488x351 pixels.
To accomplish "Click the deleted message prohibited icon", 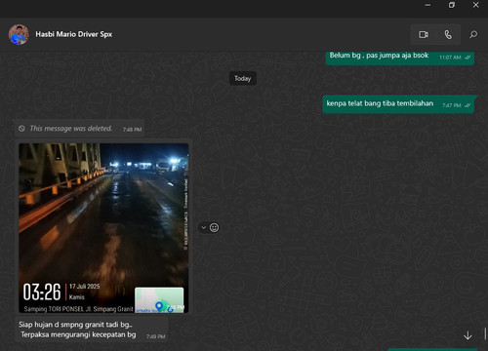I will [21, 129].
